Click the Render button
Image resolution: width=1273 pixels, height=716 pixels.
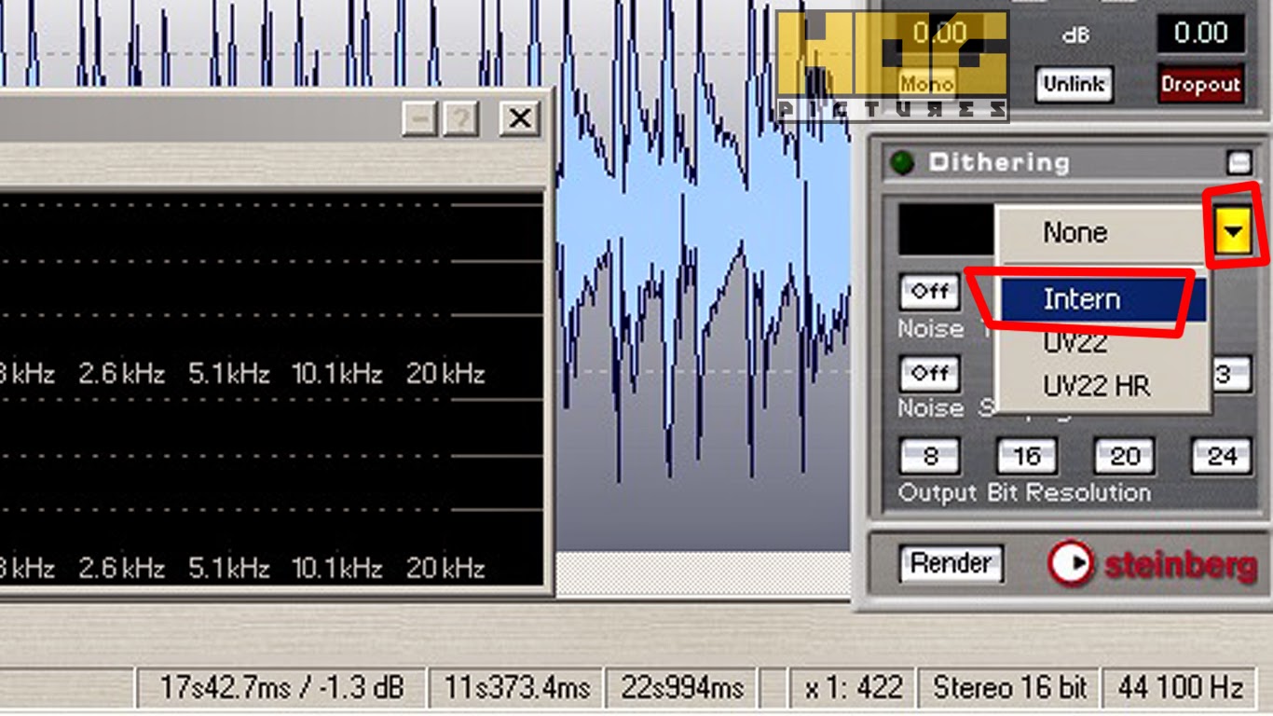click(951, 563)
